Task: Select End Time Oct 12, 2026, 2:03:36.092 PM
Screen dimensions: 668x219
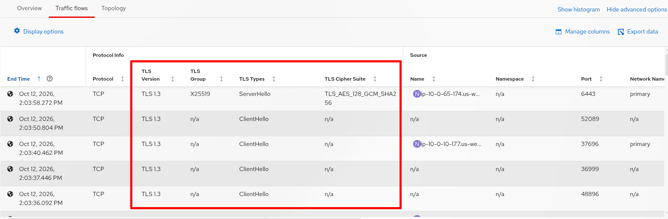Action: 41,199
